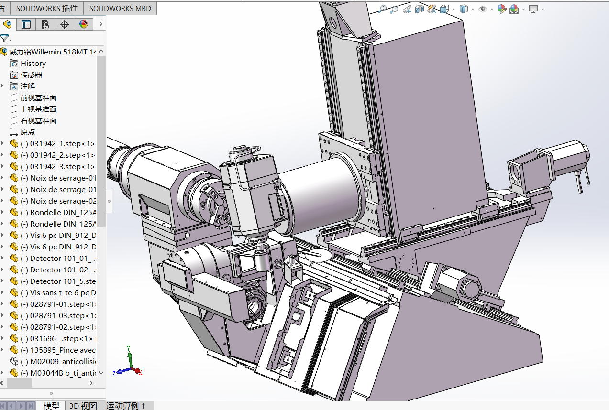The height and width of the screenshot is (410, 609).
Task: Switch to FeatureManager design tree tab
Action: [x=8, y=24]
